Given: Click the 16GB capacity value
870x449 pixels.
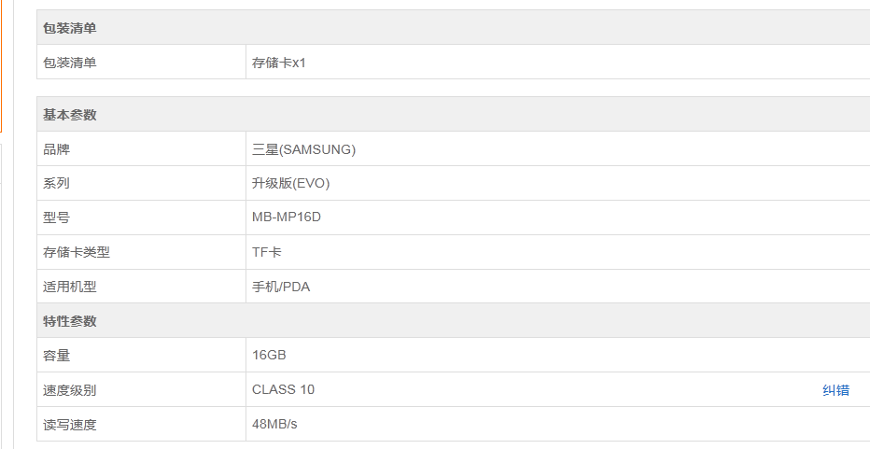Looking at the screenshot, I should 269,356.
